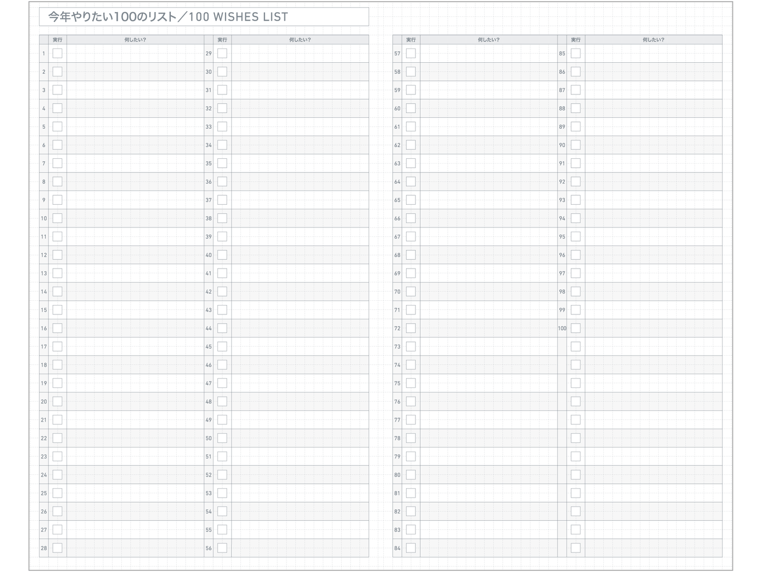Click the '何したい?' header above row 29

300,40
